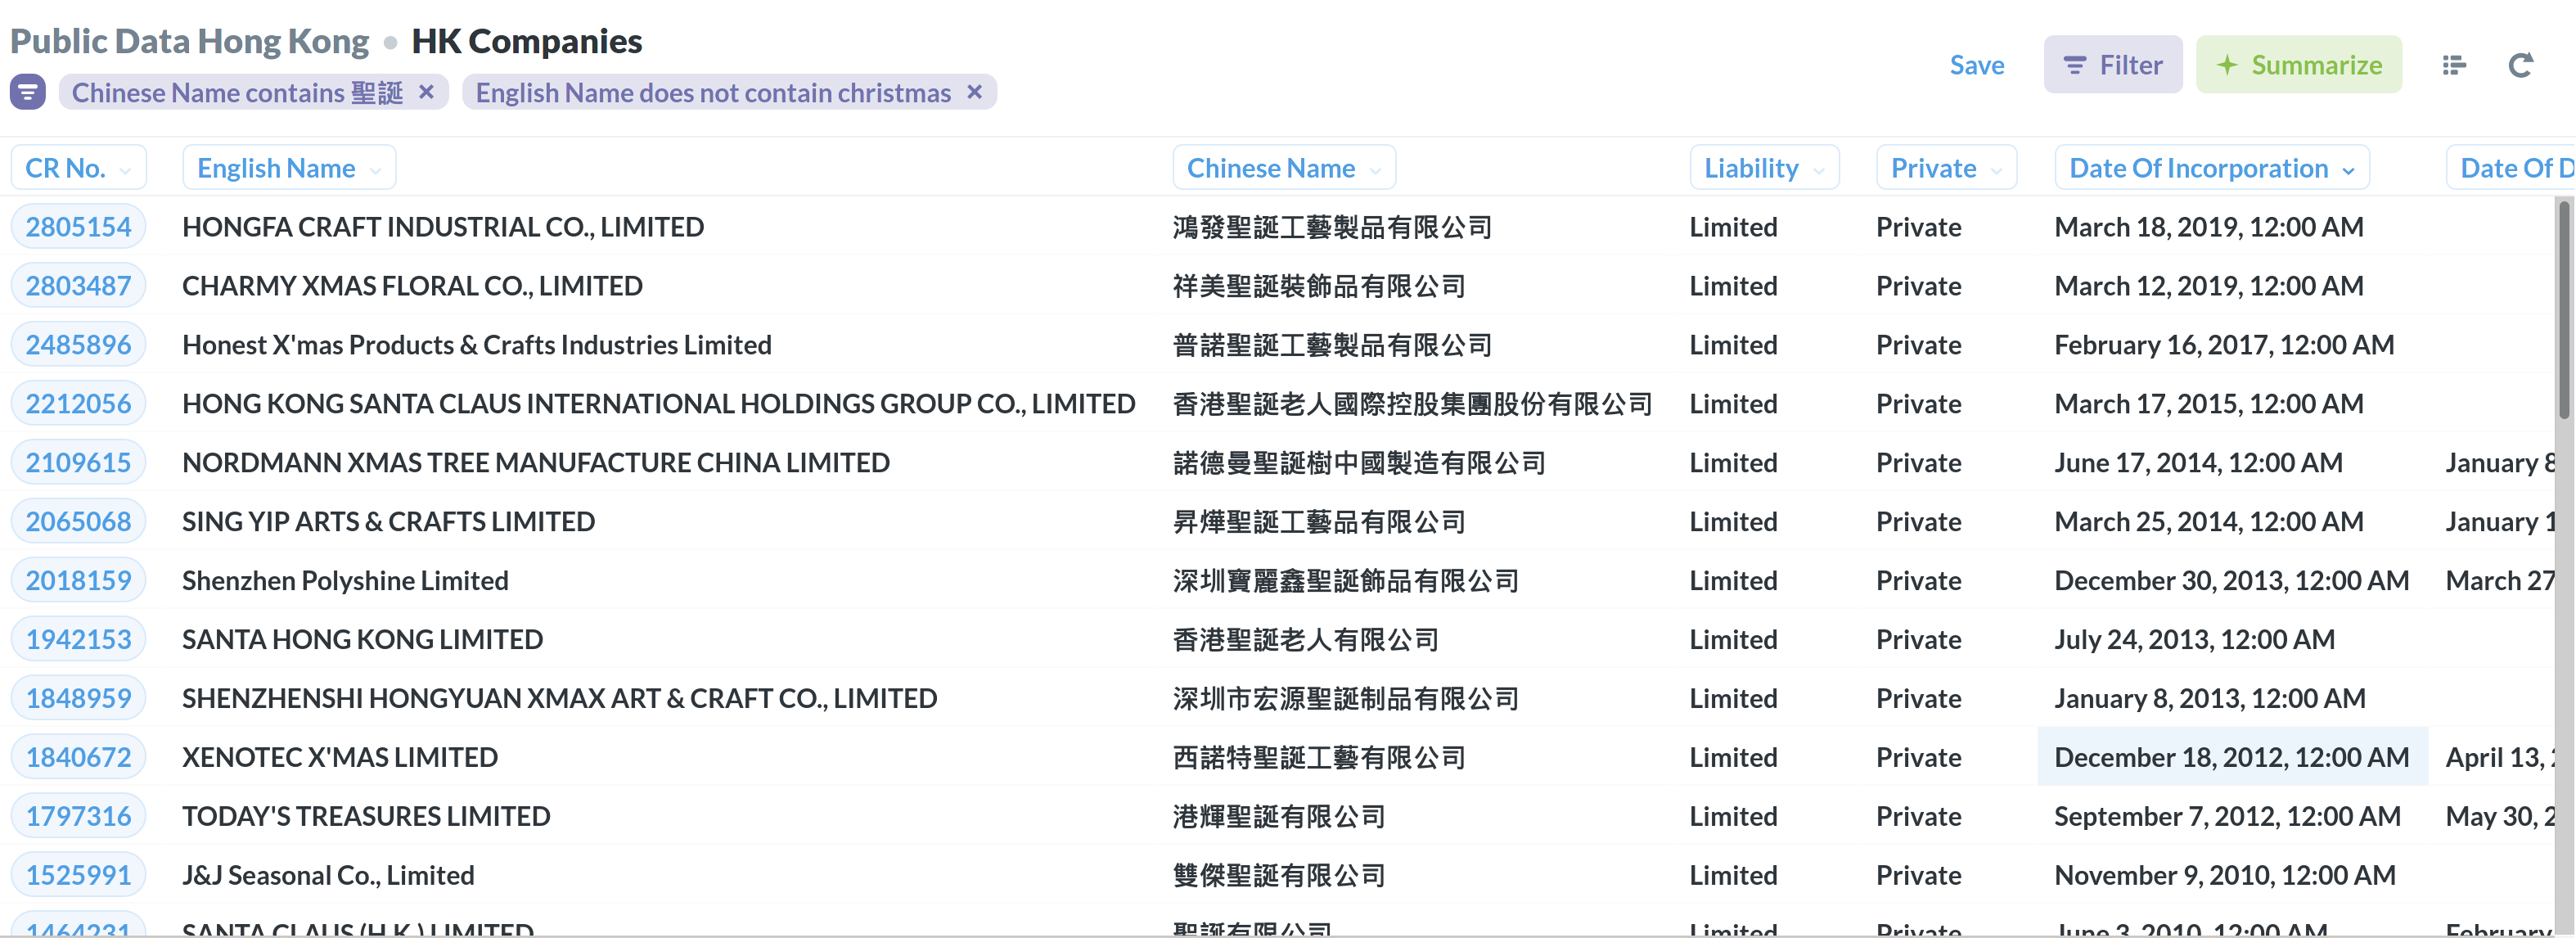Save this question
The image size is (2576, 938).
coord(1976,65)
